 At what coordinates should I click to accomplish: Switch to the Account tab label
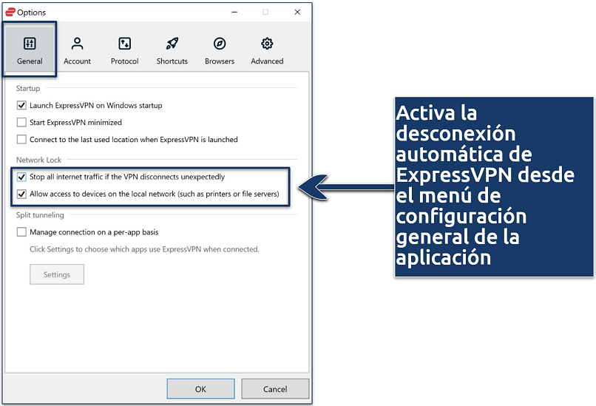pyautogui.click(x=77, y=61)
